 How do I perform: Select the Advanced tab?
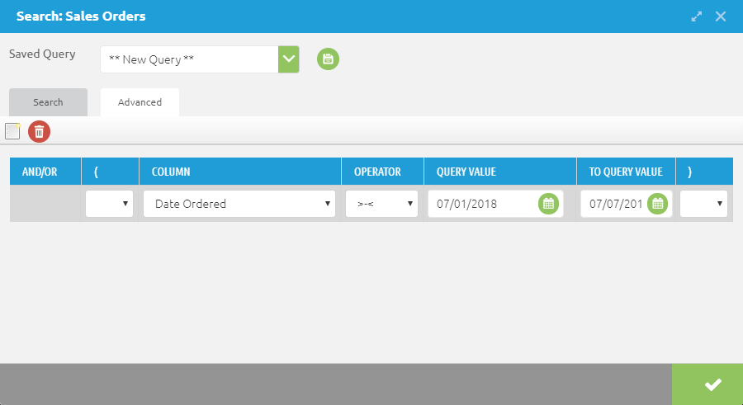coord(140,102)
